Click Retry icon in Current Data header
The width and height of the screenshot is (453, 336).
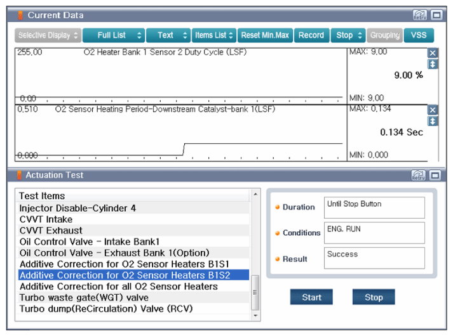[419, 15]
